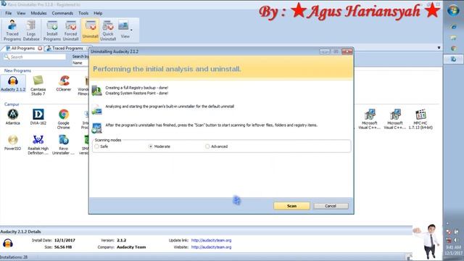Select the 56.56 MB size value
The image size is (464, 261).
point(63,247)
